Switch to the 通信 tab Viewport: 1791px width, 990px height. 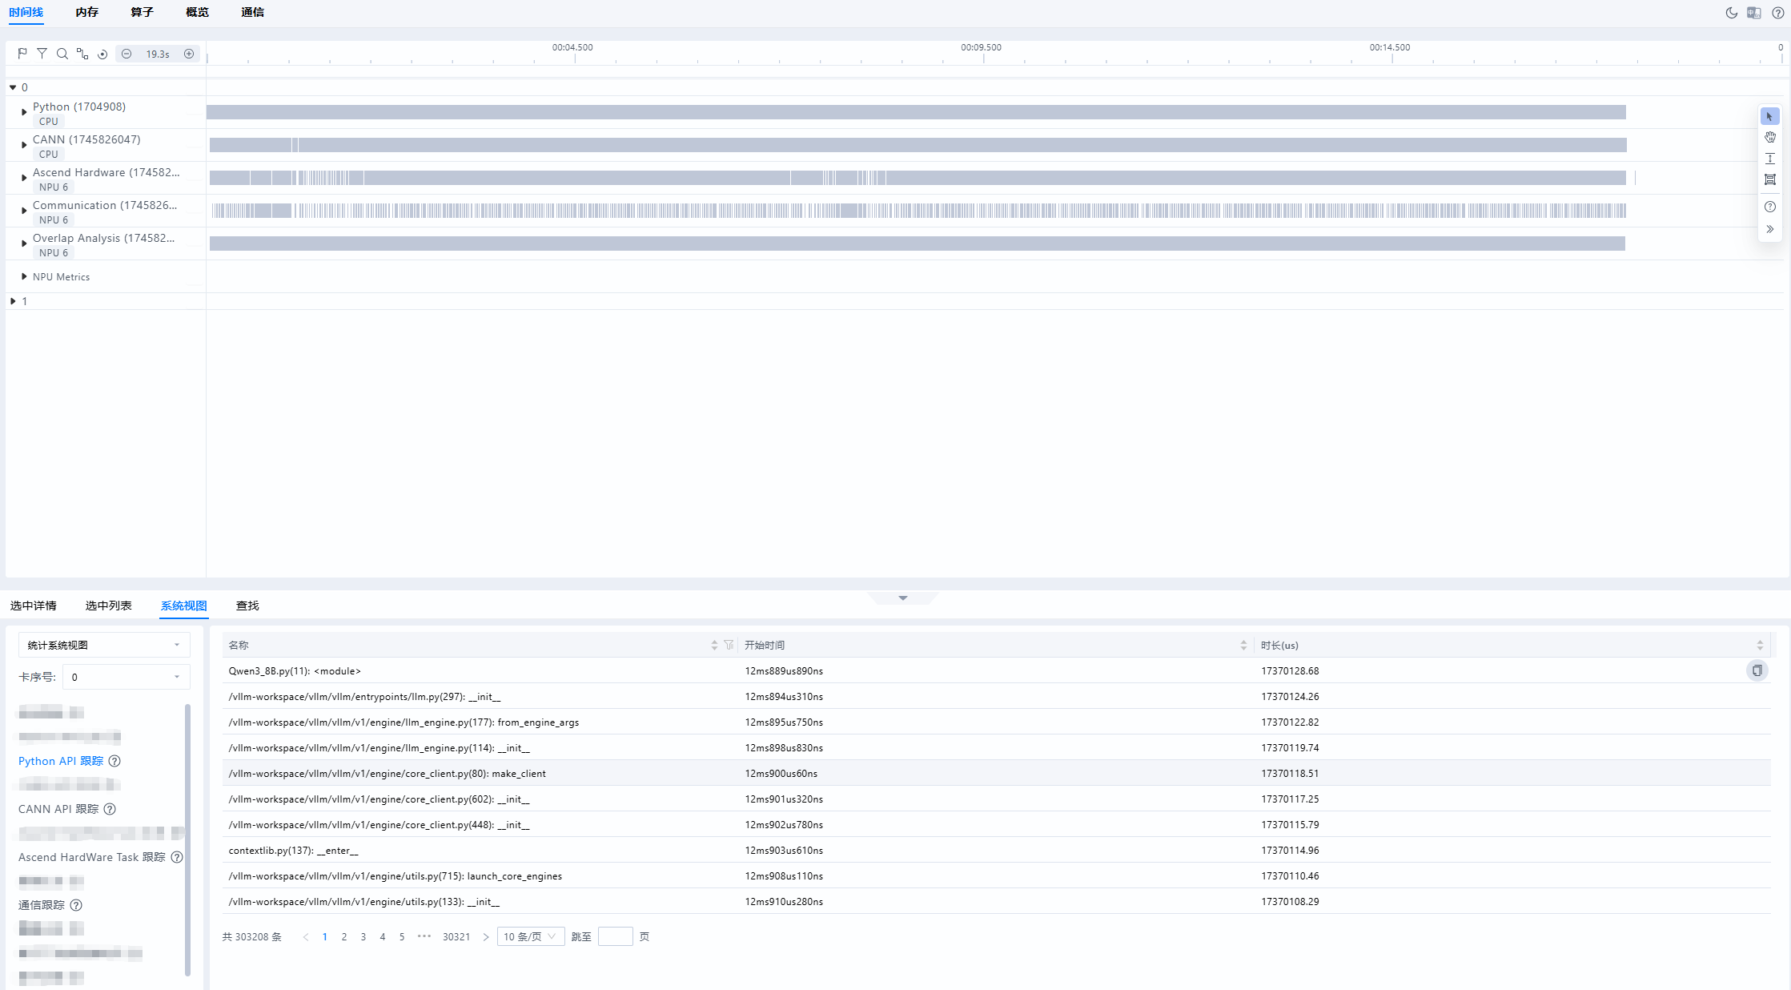(x=253, y=13)
